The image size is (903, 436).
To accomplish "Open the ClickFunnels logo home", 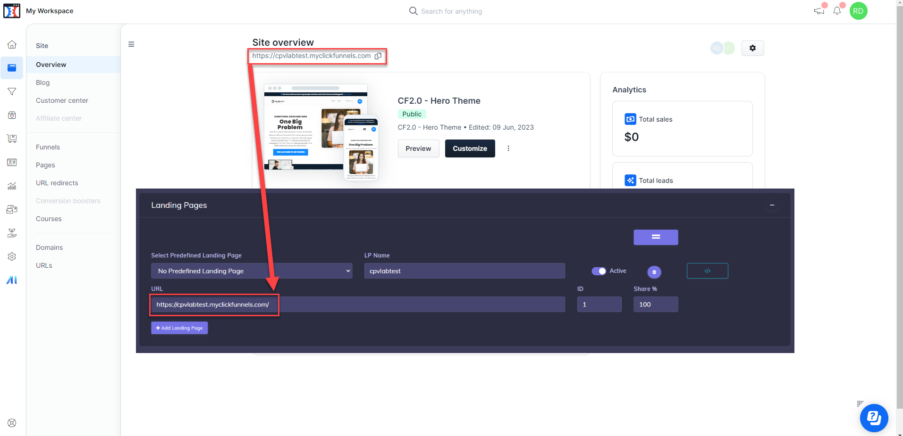I will coord(12,11).
